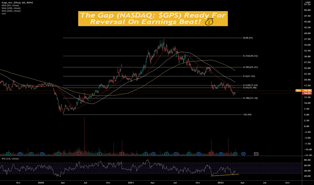Open the green earnings marker near March 2020
The image size is (314, 185).
(58, 154)
